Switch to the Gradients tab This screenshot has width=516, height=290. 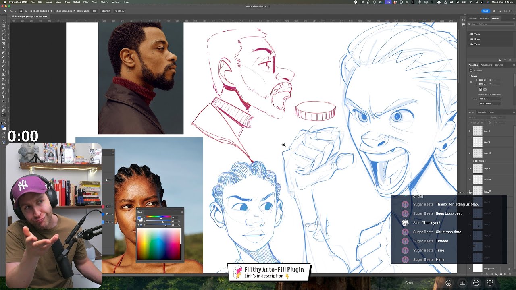[484, 18]
